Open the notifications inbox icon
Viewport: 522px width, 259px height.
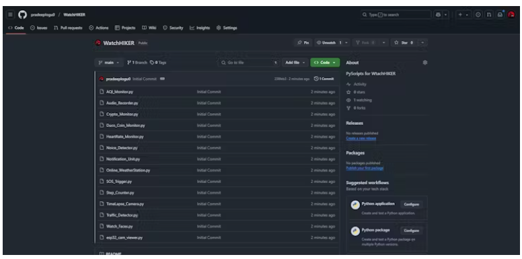[x=500, y=15]
